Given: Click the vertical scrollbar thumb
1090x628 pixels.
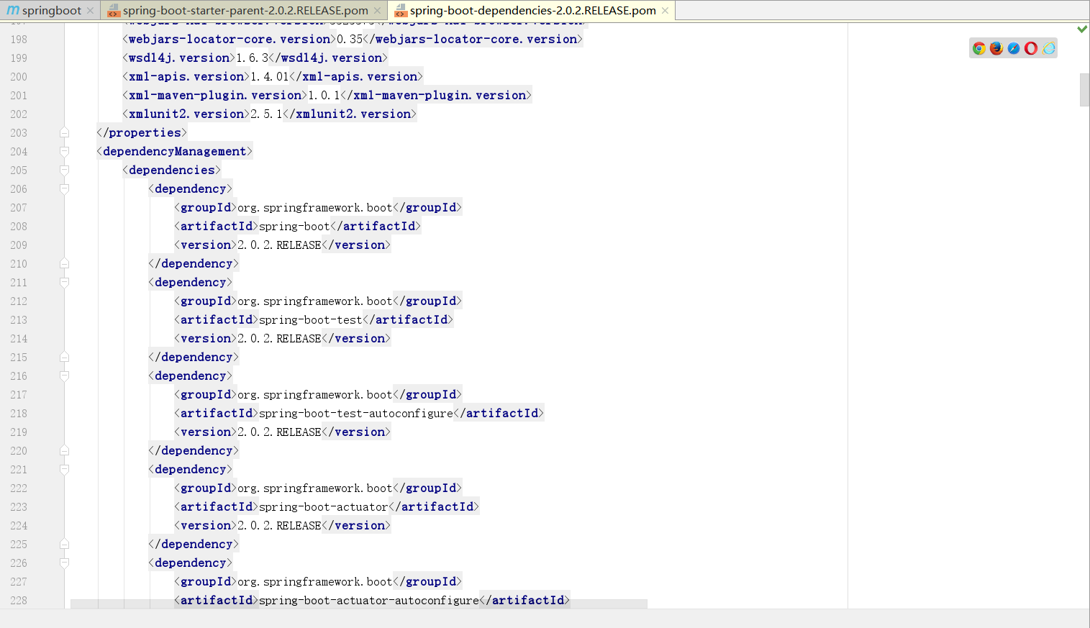Looking at the screenshot, I should (1084, 89).
